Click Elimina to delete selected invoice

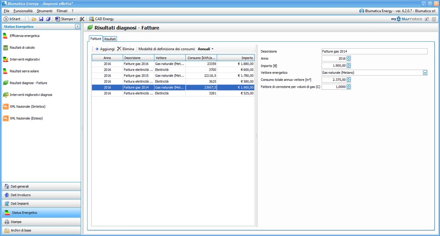[126, 49]
